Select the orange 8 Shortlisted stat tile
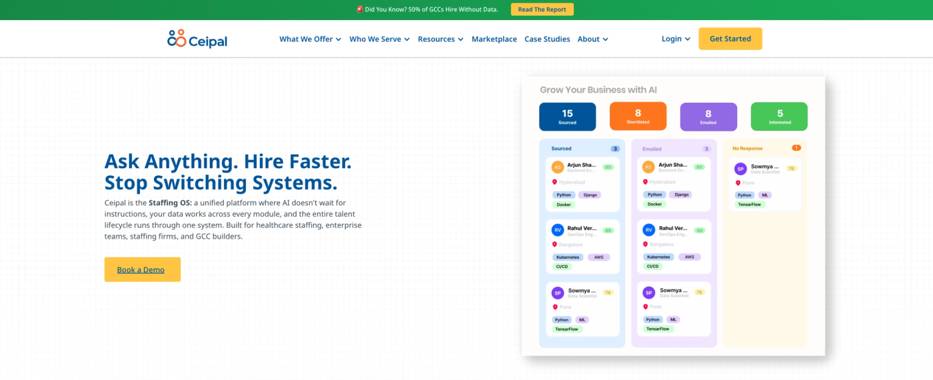 pos(638,117)
